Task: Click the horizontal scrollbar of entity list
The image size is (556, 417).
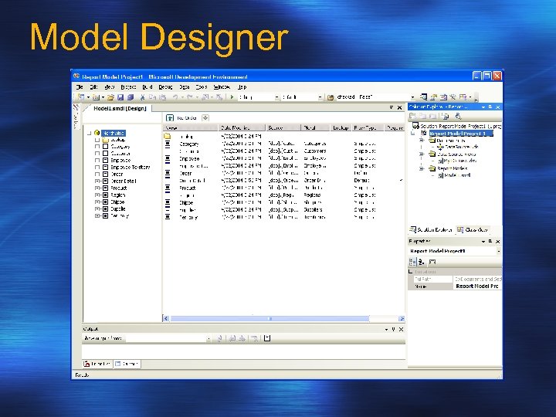Action: (x=283, y=318)
